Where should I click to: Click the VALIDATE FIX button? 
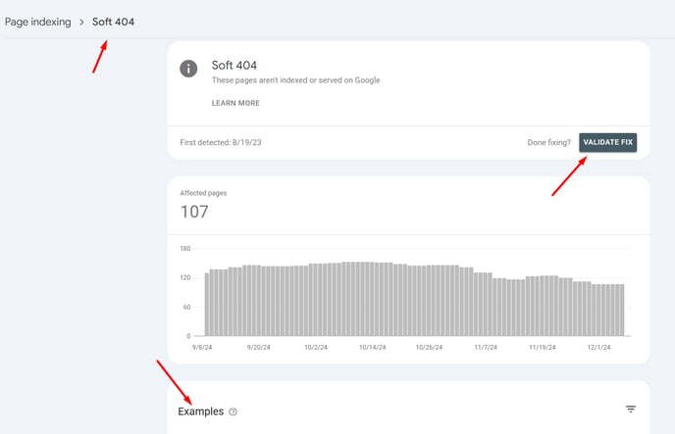point(608,142)
